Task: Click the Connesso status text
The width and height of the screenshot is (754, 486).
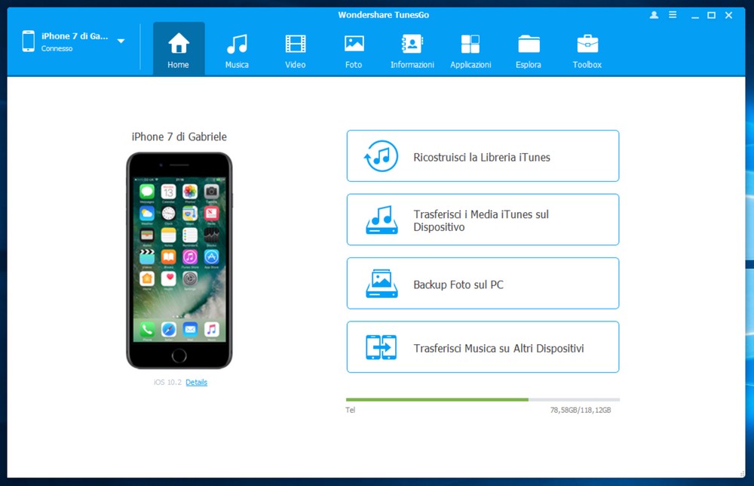Action: pos(57,48)
